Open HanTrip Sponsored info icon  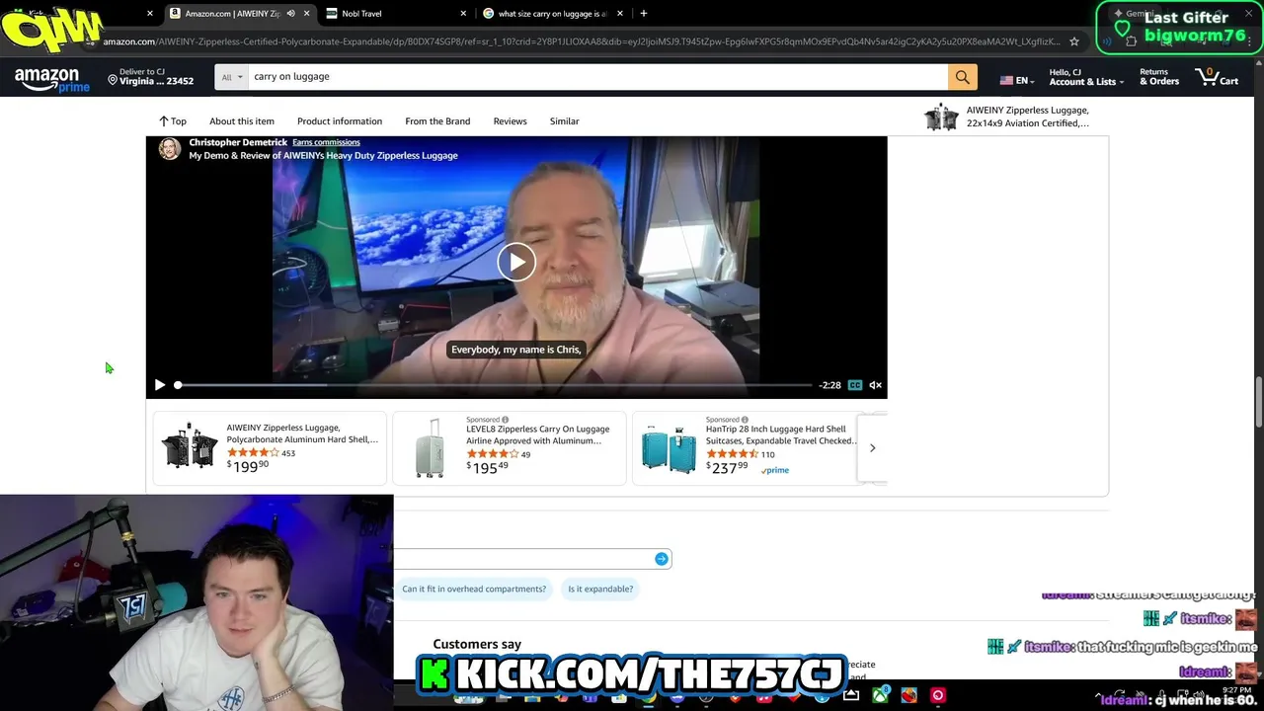745,420
